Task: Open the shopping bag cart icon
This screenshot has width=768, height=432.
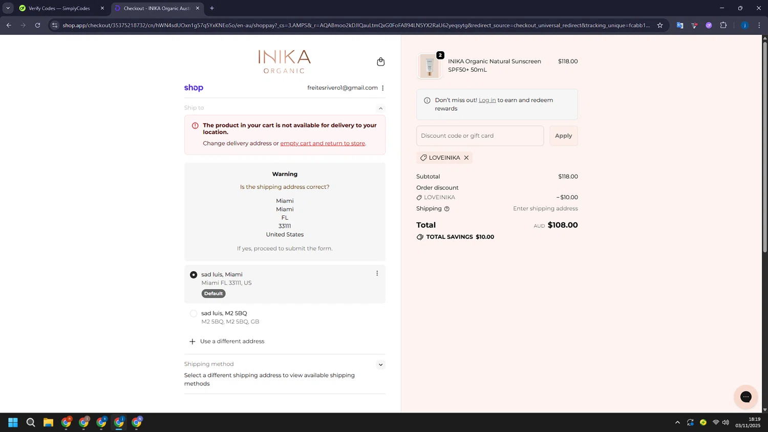Action: pos(380,61)
